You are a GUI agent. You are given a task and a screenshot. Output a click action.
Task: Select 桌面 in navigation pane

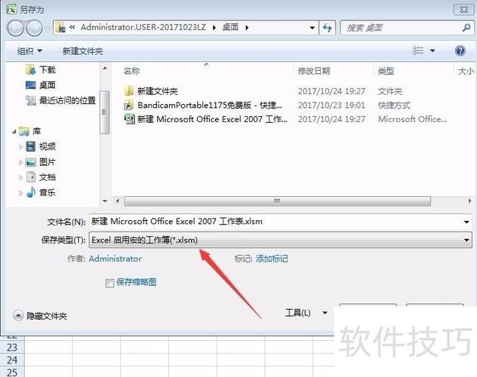48,85
